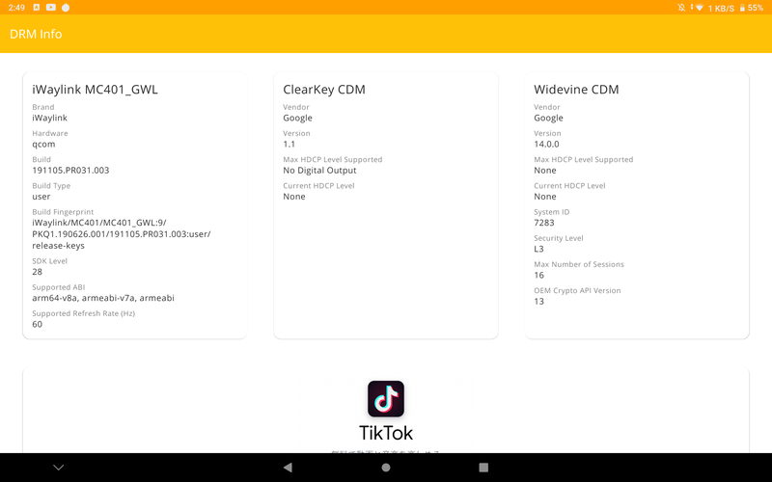Tap the recent apps square button

point(483,468)
